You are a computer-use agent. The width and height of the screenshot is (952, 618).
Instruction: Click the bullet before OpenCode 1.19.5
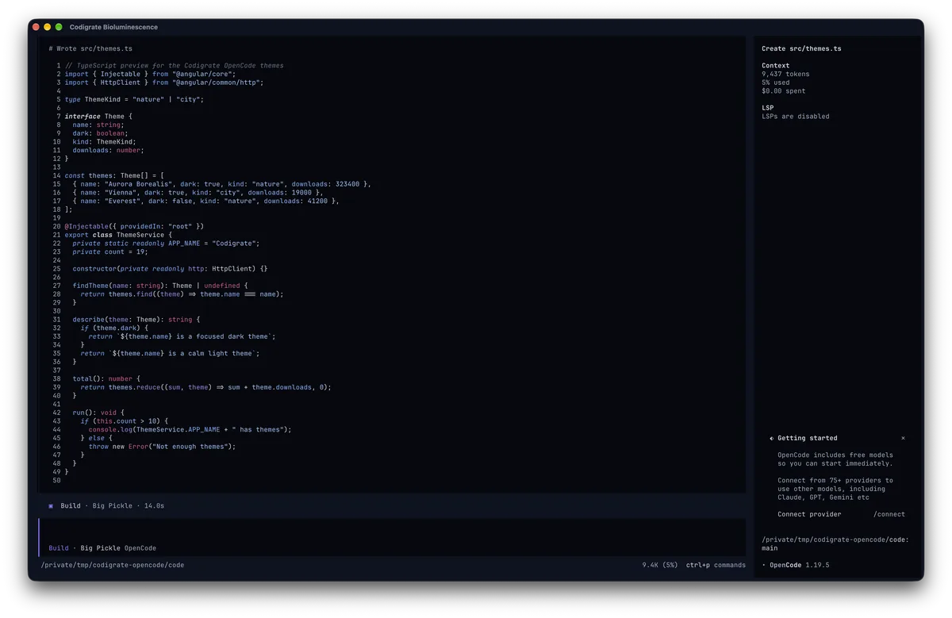[764, 565]
